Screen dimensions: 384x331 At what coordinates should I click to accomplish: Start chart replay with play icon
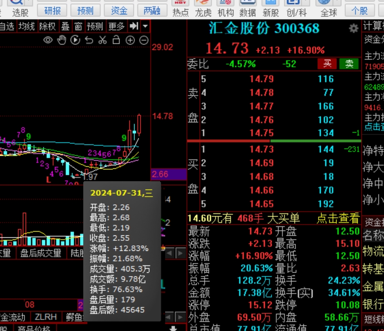75,40
